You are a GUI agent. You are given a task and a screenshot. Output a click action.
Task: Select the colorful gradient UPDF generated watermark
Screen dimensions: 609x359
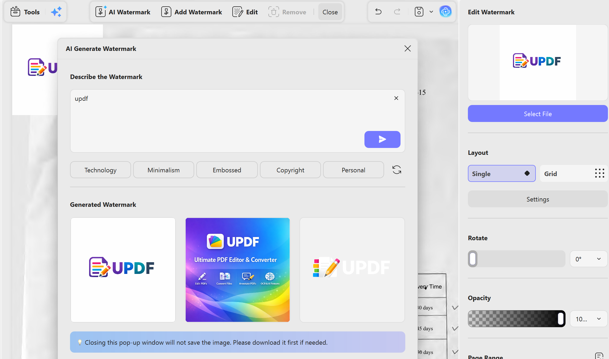pos(238,270)
